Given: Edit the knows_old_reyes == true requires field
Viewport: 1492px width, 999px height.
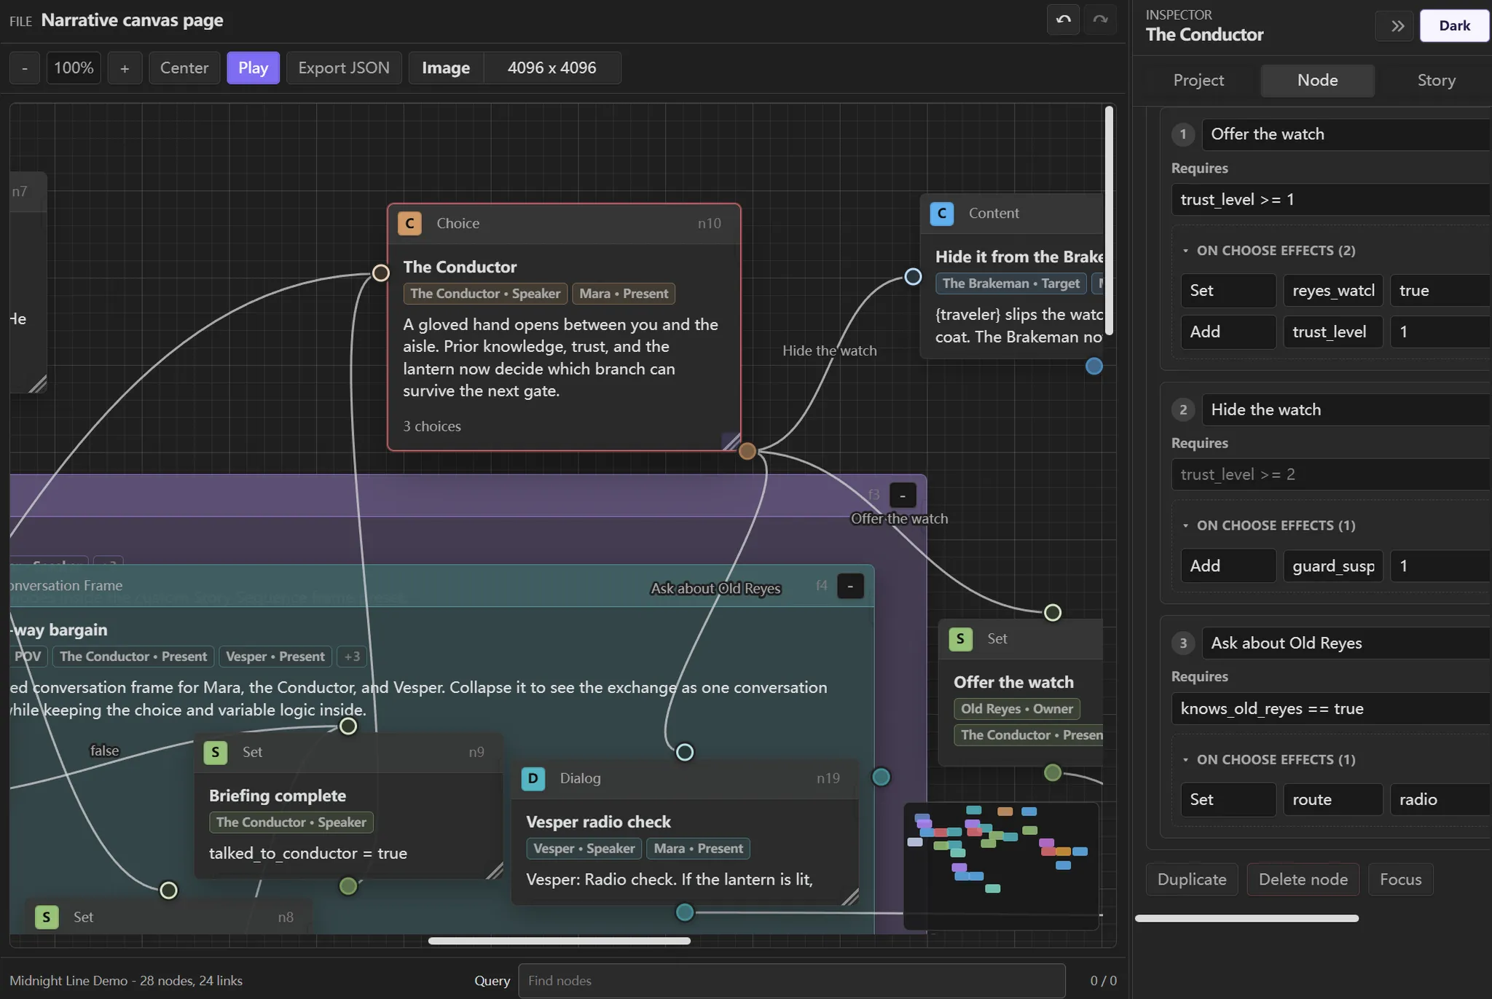Looking at the screenshot, I should tap(1331, 709).
